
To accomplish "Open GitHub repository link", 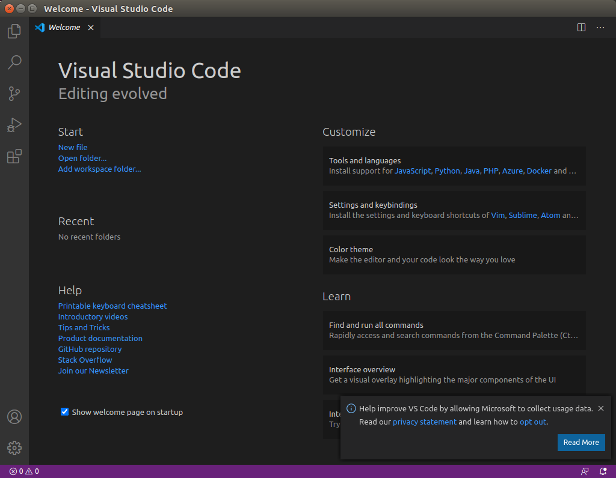I will click(x=90, y=349).
